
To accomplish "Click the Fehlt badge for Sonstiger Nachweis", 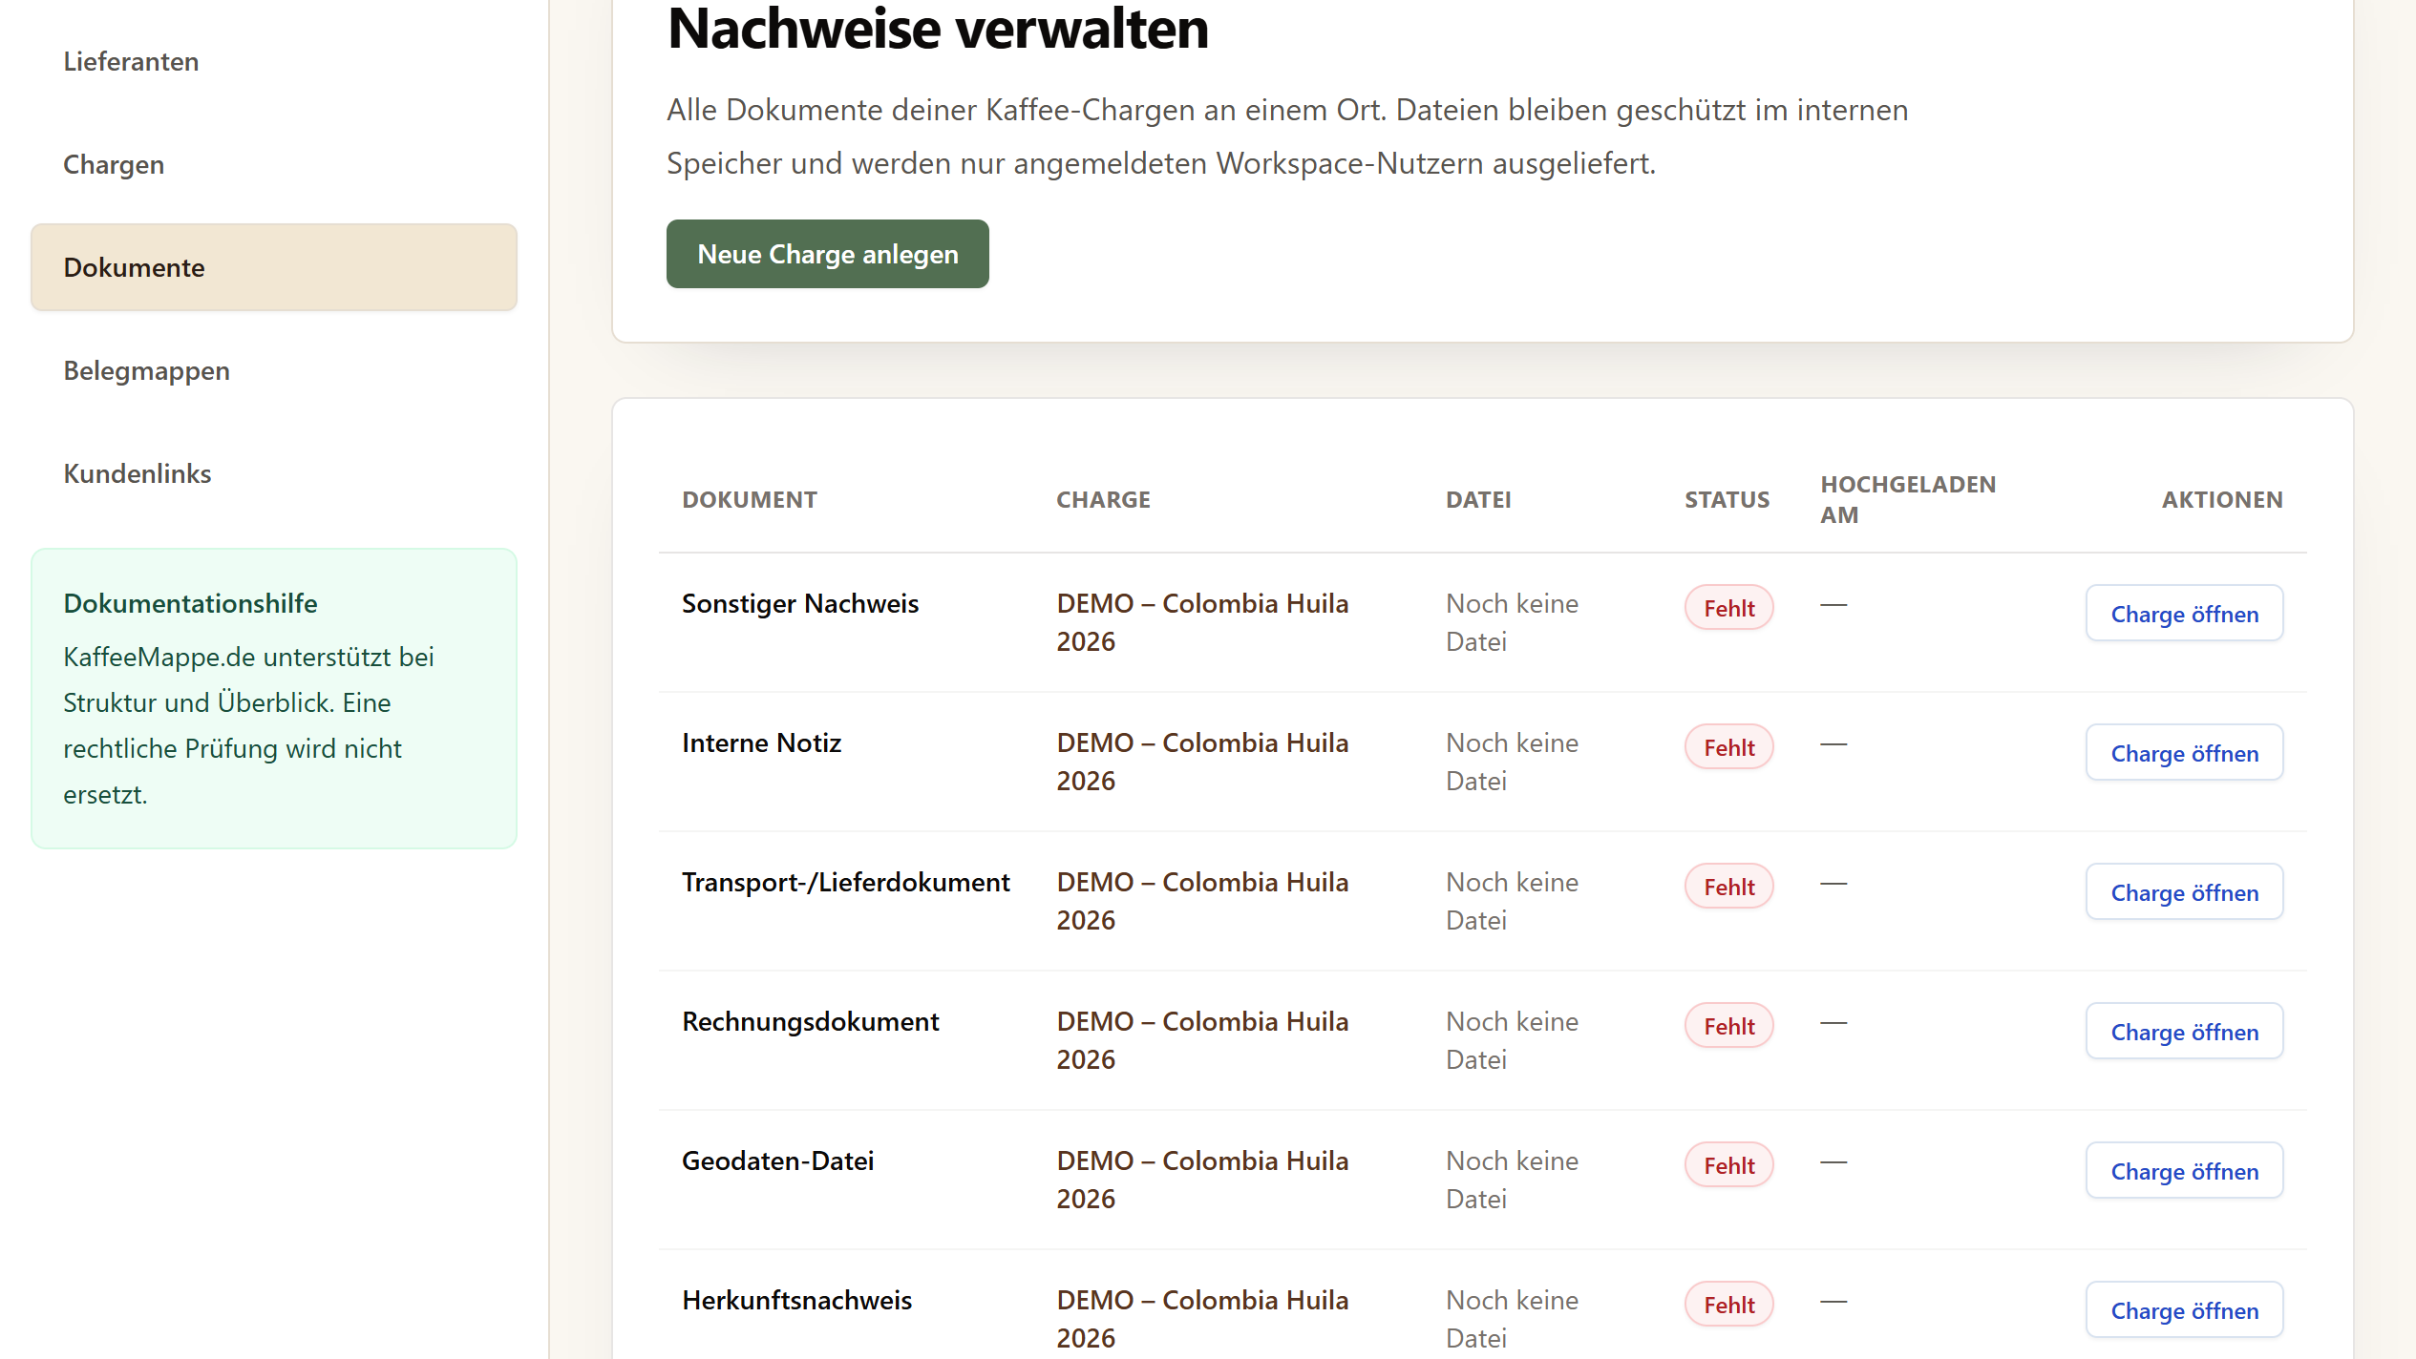I will point(1728,608).
